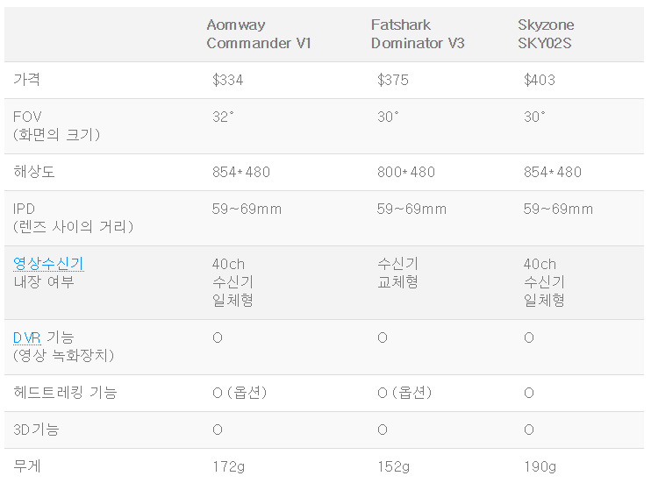Open the DVR link
This screenshot has height=483, width=651.
coord(27,337)
